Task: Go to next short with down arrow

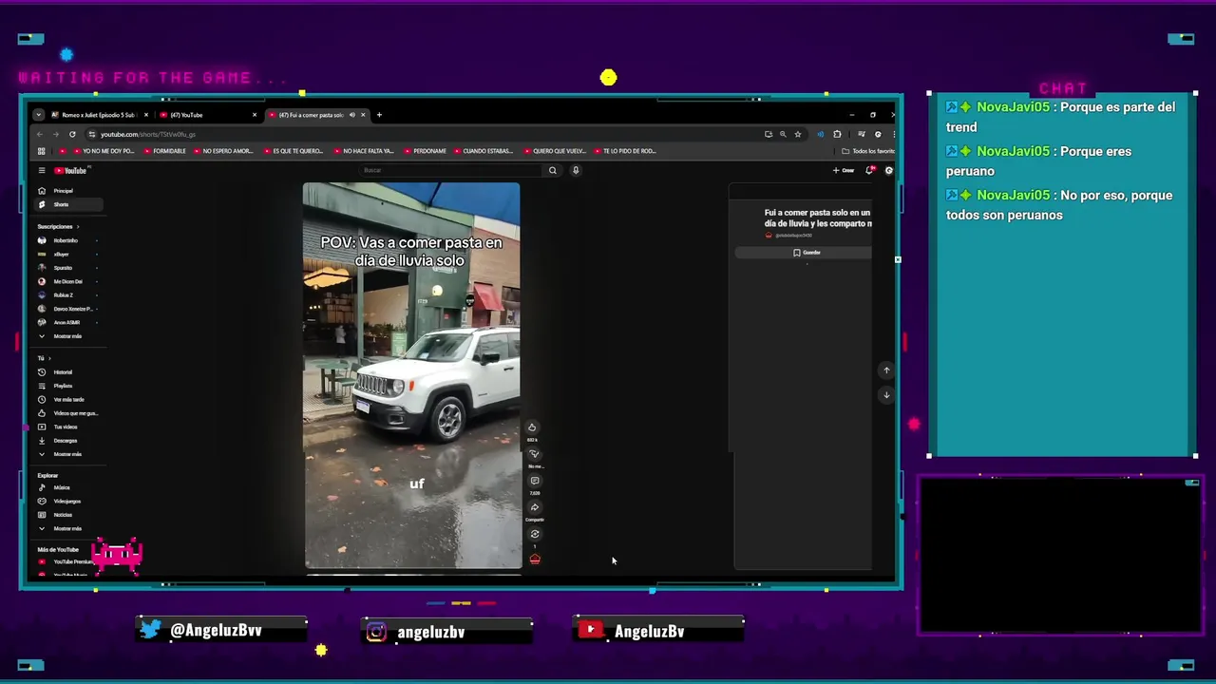Action: tap(886, 394)
